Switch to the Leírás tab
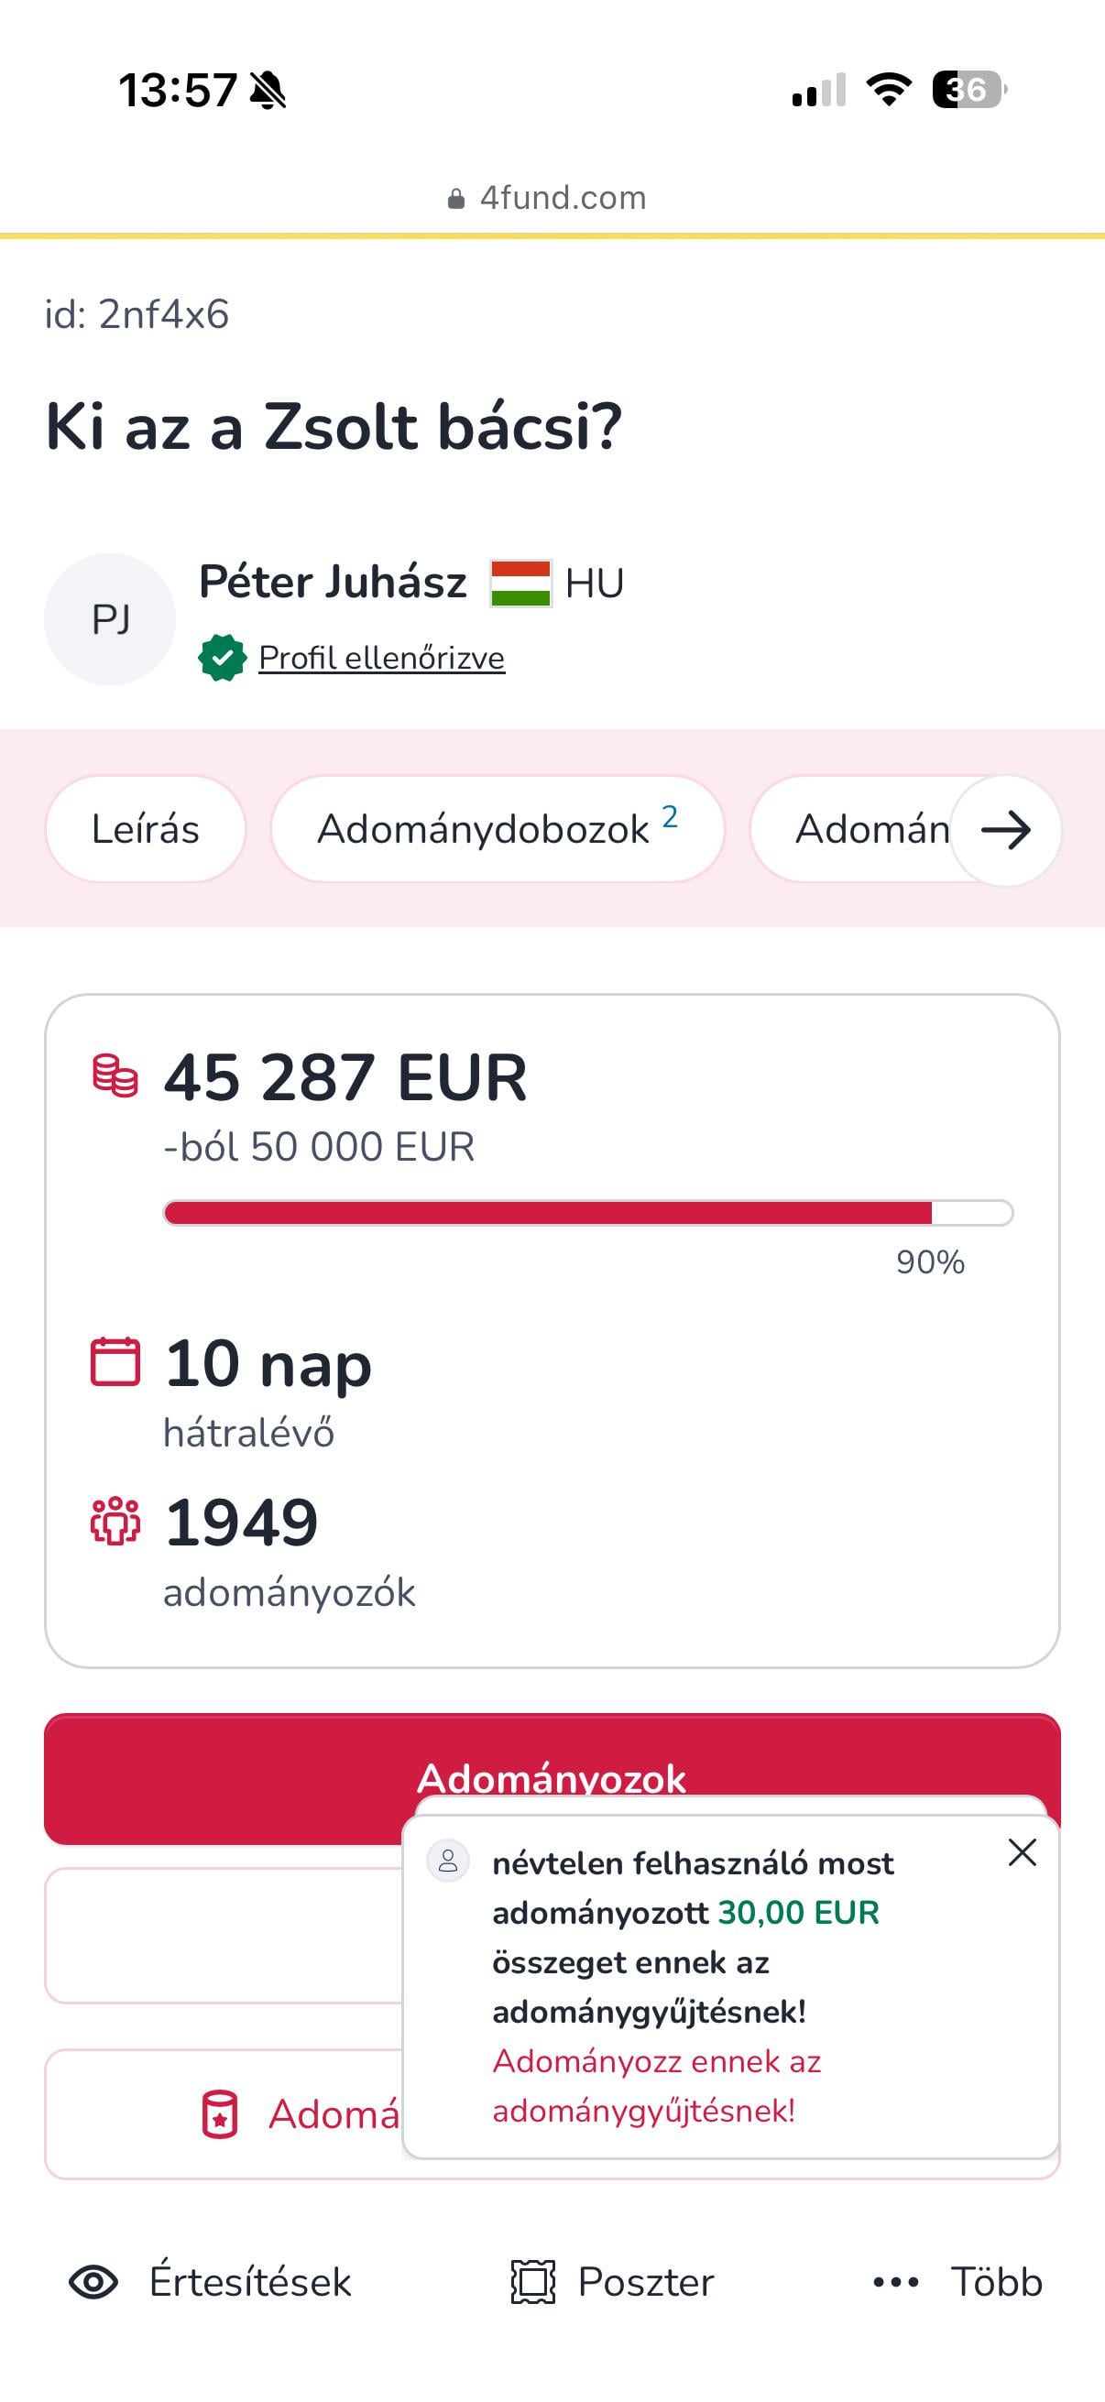The height and width of the screenshot is (2402, 1105). 146,829
